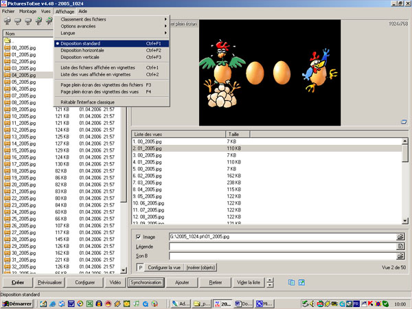Click views list scrollbar down arrow

tap(405, 220)
